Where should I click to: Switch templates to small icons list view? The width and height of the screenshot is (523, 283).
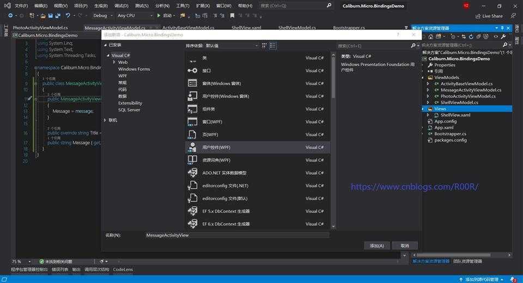(x=273, y=46)
